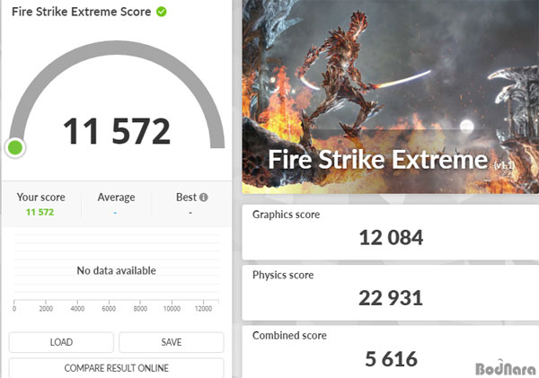Click the green dot on the gauge
539x378 pixels.
pos(15,147)
